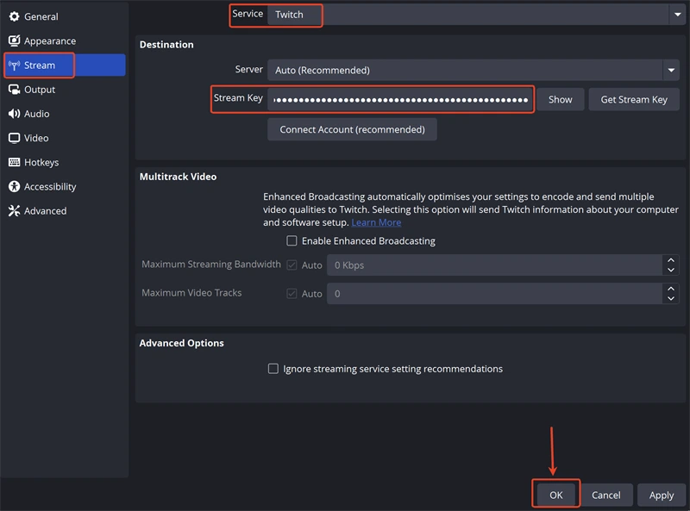Increase Maximum Video Tracks with up arrow

click(x=671, y=289)
